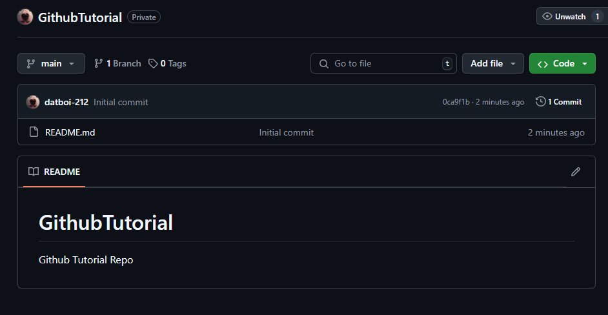608x315 pixels.
Task: Expand the Add file dropdown
Action: tap(493, 63)
